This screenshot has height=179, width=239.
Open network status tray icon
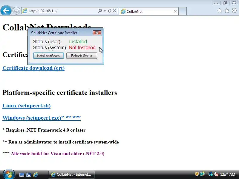tap(210, 174)
